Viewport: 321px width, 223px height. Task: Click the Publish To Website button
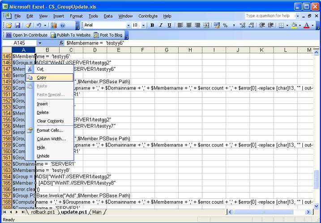(x=71, y=34)
